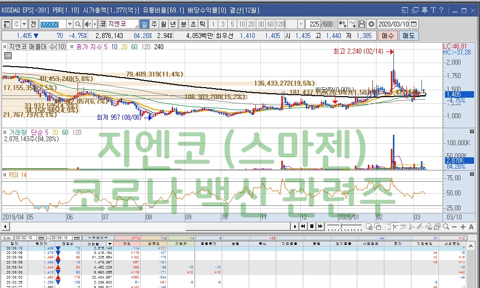Click the pin window icon
The width and height of the screenshot is (480, 288).
point(424,10)
